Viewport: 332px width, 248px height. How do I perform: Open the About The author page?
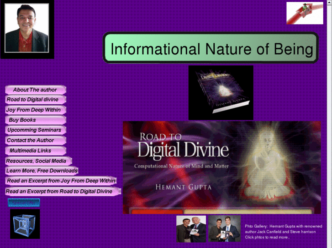tap(36, 90)
